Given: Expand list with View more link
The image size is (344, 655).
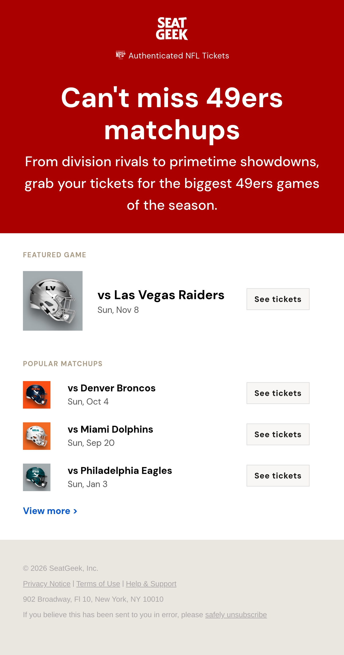Looking at the screenshot, I should coord(50,511).
